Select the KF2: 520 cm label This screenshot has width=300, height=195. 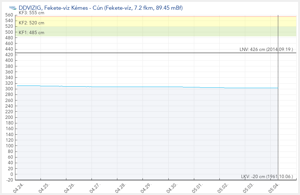pyautogui.click(x=31, y=23)
